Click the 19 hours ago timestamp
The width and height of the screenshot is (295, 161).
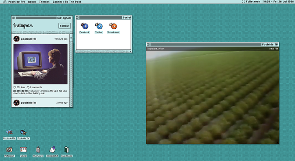61,39
